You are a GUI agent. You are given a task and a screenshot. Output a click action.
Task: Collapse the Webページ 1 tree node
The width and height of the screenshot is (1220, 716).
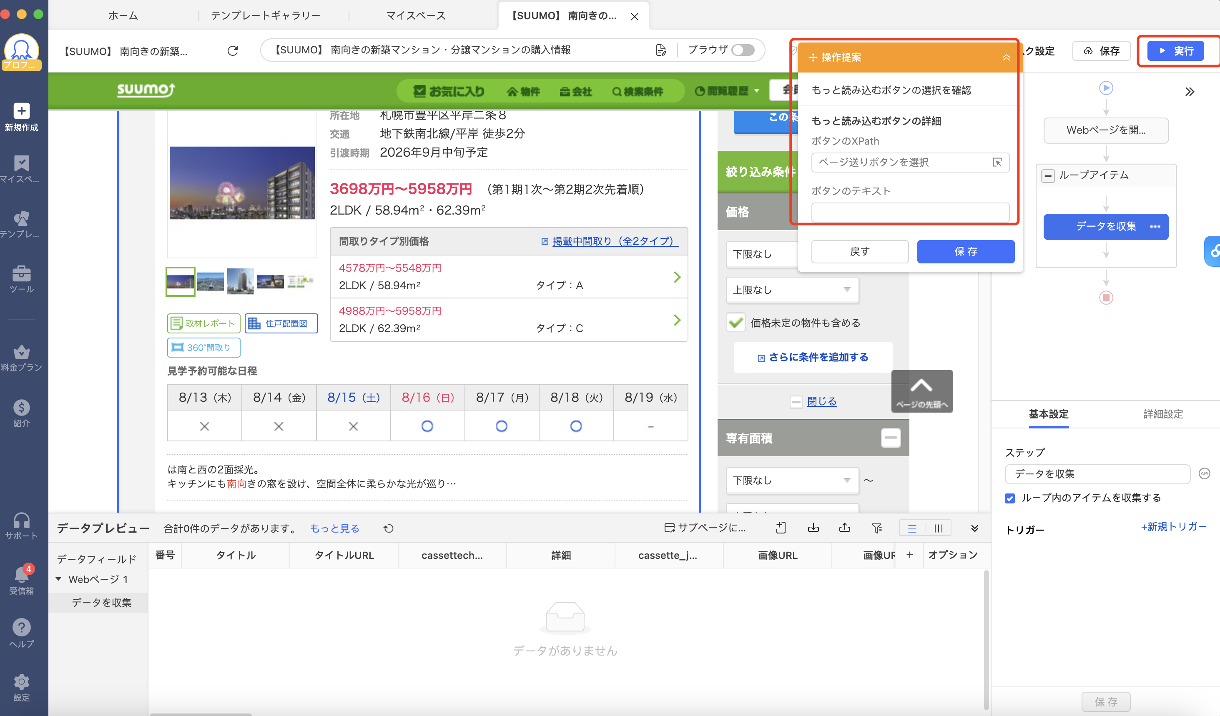coord(58,579)
